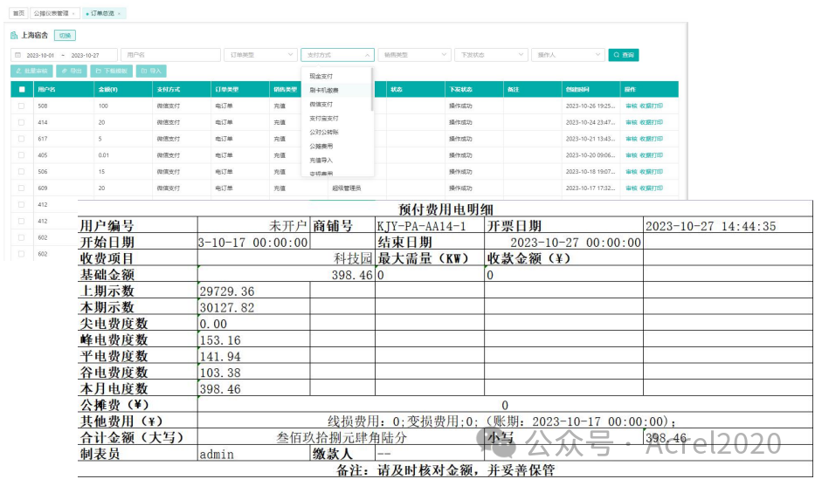Screen dimensions: 815x486
Task: Click the payment dropdown list scrollbar
Action: point(372,90)
